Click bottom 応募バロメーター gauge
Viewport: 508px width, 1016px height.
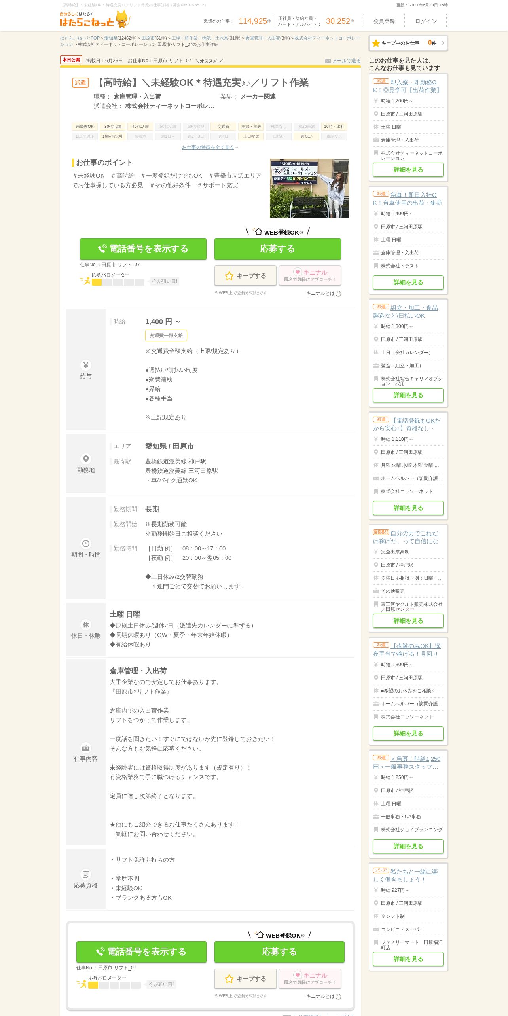(x=114, y=985)
